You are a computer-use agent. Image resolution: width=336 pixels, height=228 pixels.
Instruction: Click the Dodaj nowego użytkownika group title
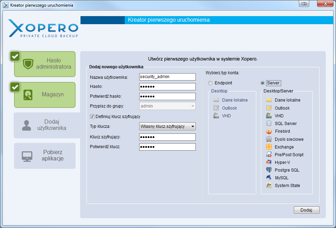[x=116, y=67]
